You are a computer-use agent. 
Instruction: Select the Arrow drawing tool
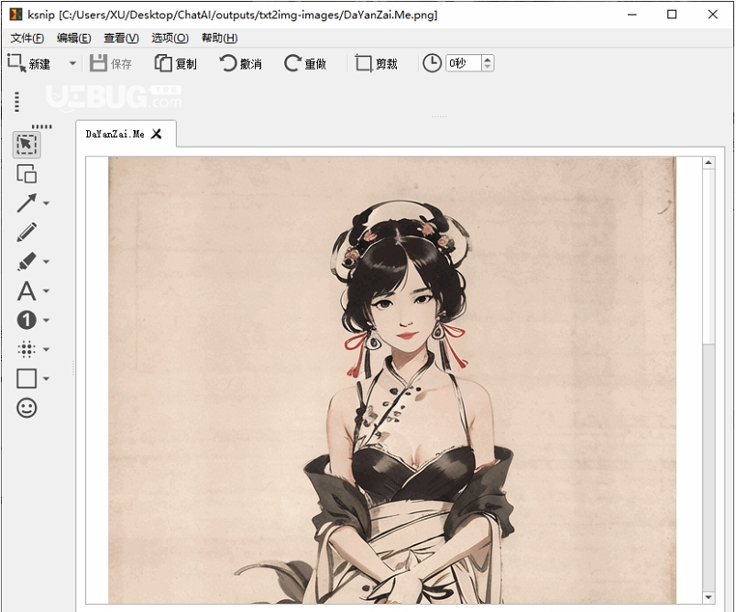tap(27, 203)
